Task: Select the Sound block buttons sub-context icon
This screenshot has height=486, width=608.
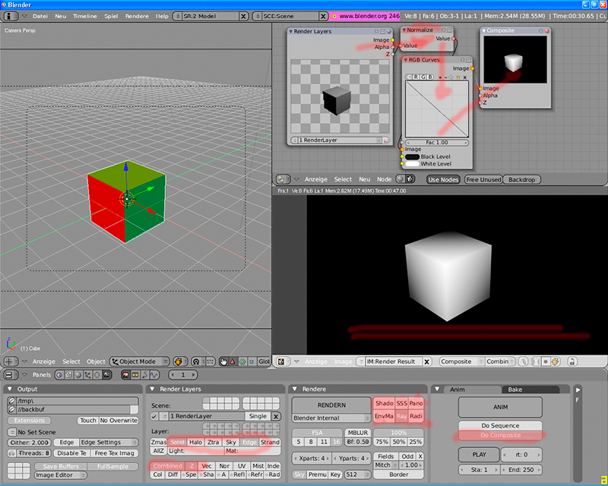Action: [x=154, y=375]
